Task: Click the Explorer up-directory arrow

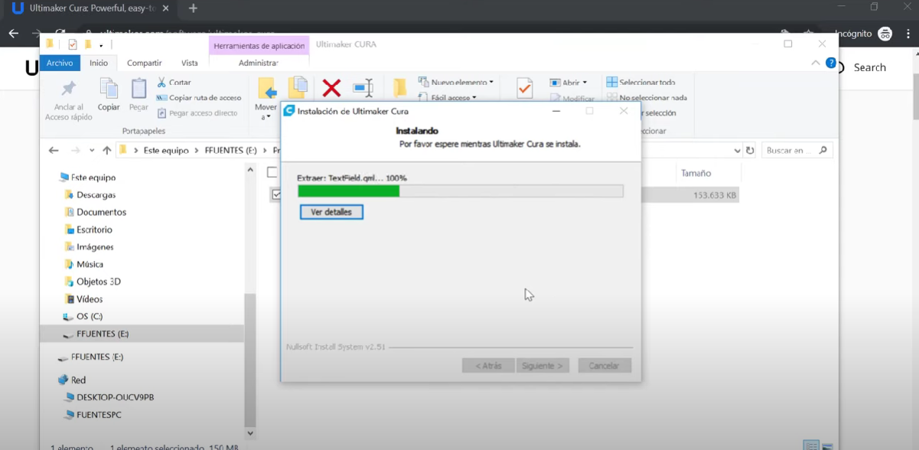Action: tap(106, 151)
